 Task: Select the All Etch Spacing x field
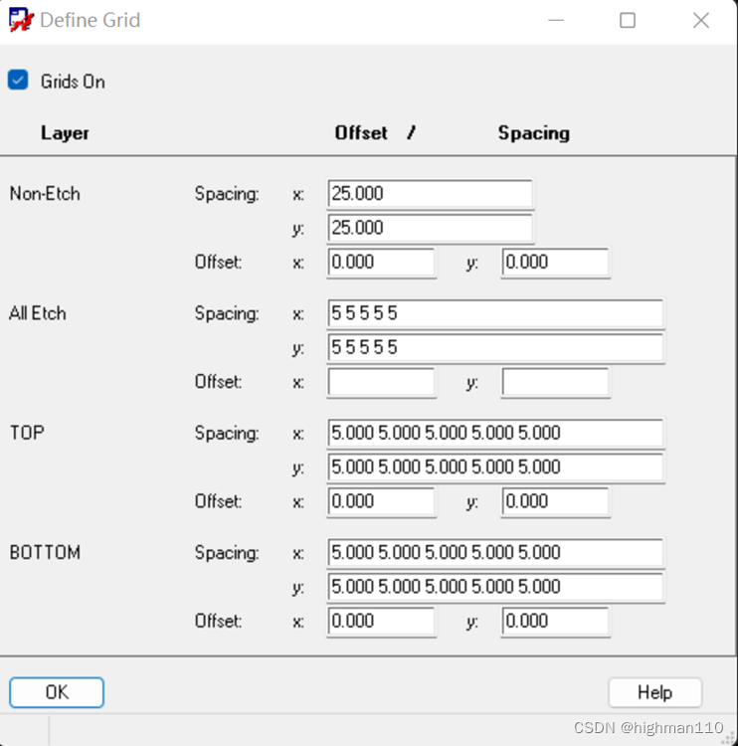(495, 313)
